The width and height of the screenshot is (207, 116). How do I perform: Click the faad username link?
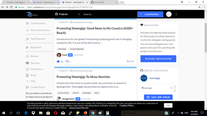pos(65,55)
